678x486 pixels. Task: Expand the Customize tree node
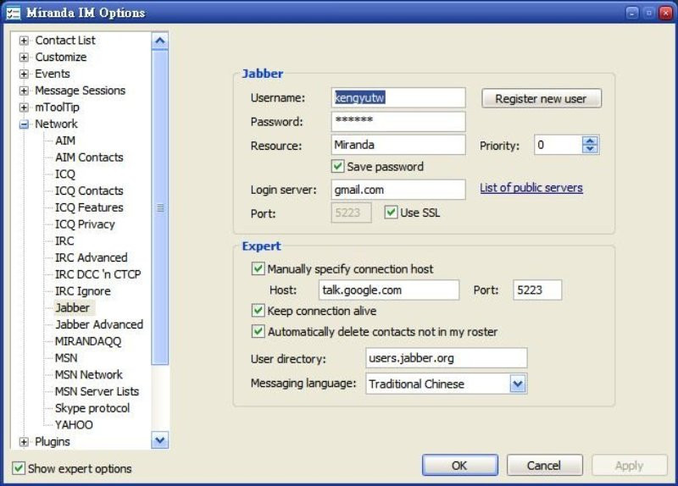(24, 58)
